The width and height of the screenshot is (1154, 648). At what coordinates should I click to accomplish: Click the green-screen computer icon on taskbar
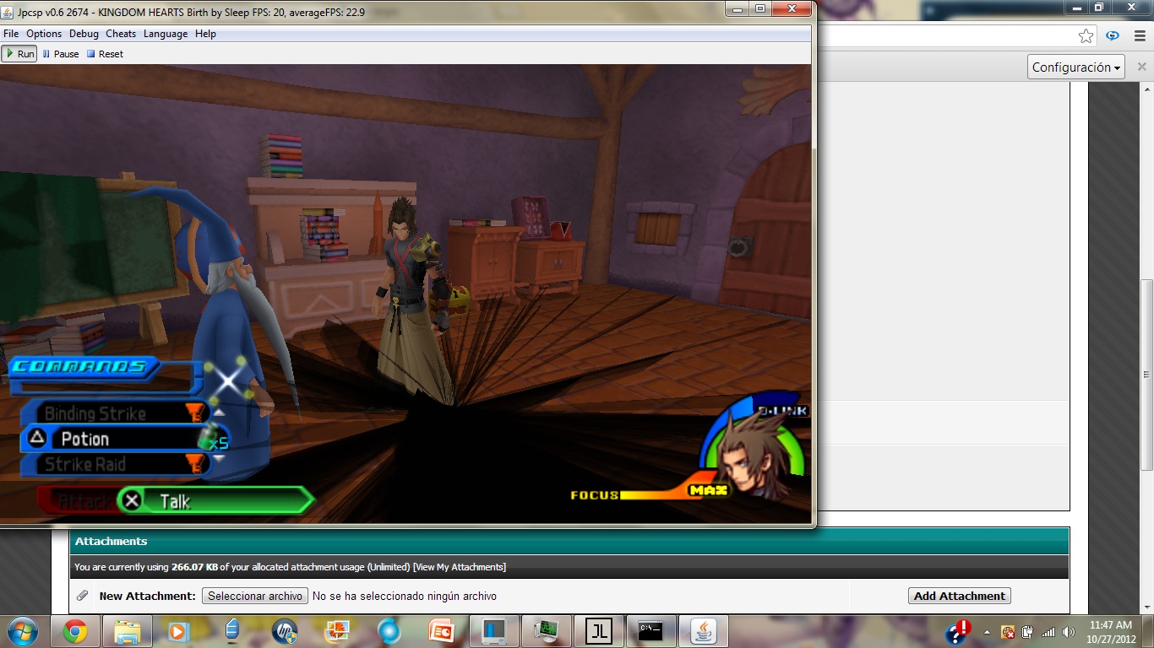point(547,631)
